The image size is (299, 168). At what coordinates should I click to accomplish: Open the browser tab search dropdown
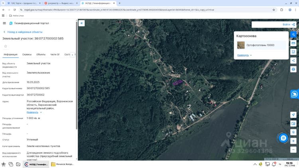[x=3, y=3]
